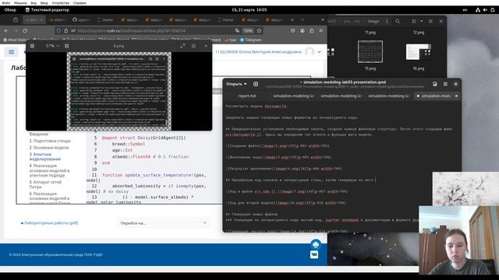This screenshot has width=499, height=280.
Task: Click the shield tracking-protection icon in URL bar
Action: (x=58, y=31)
